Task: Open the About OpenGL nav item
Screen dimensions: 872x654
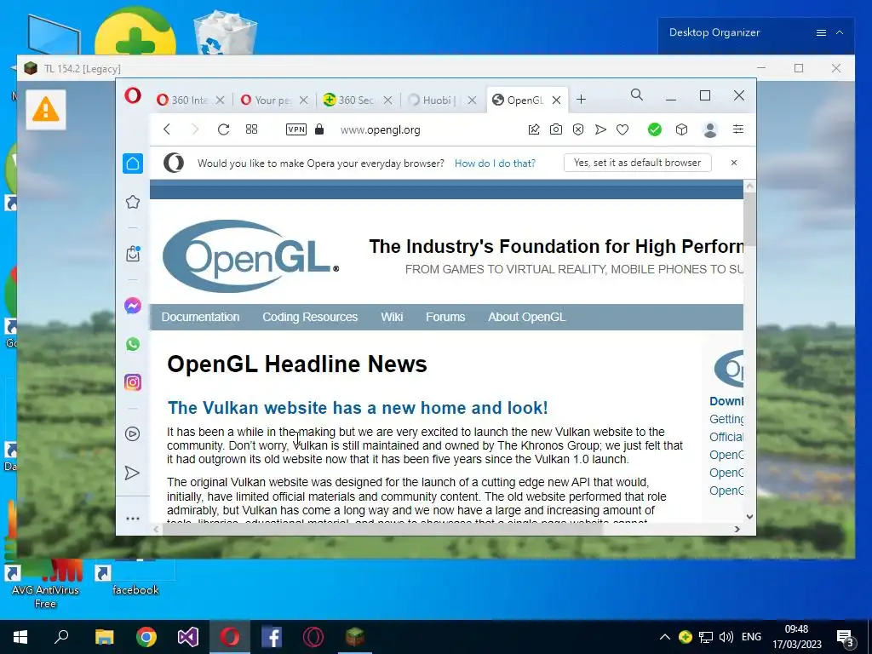Action: pos(526,317)
